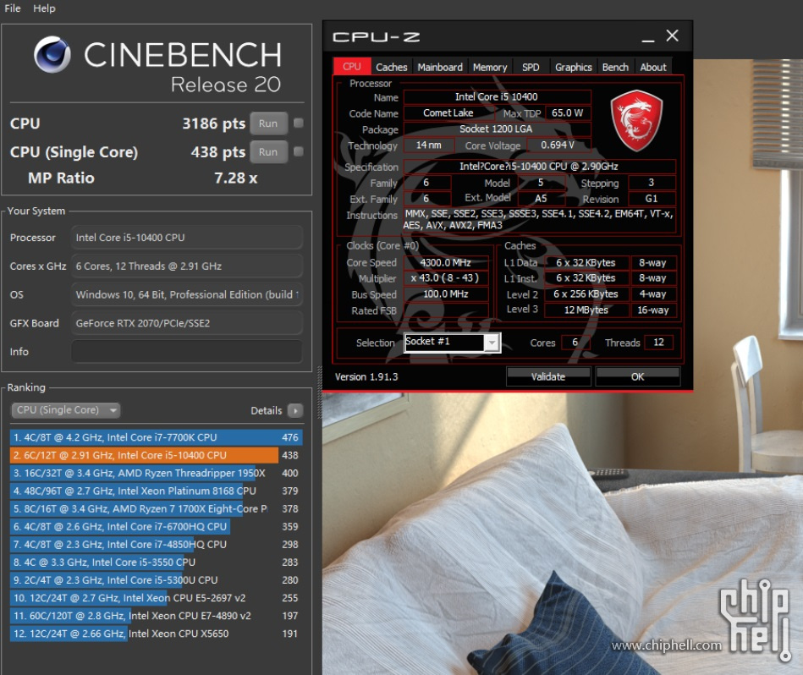Open the File menu
Image resolution: width=803 pixels, height=675 pixels.
12,8
